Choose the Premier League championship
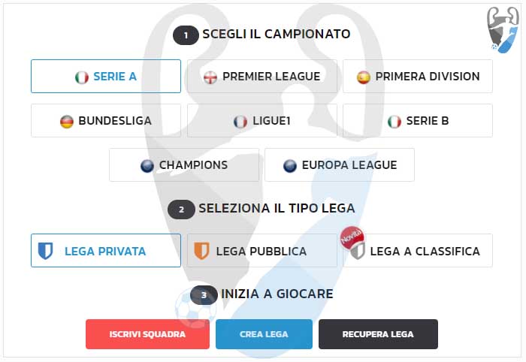Viewport: 526px width, 362px height. tap(271, 77)
